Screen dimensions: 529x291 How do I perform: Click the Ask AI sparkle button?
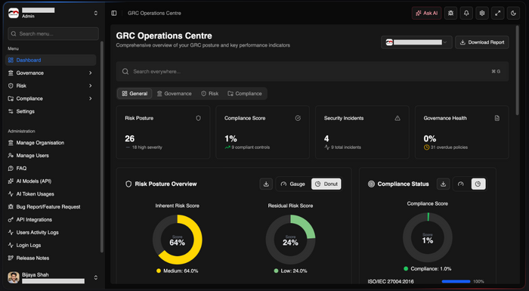[426, 13]
